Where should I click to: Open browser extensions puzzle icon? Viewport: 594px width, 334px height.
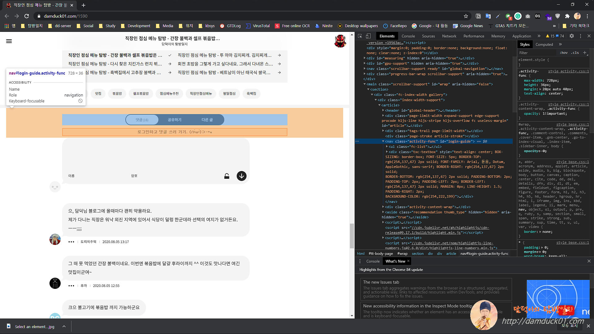point(567,16)
